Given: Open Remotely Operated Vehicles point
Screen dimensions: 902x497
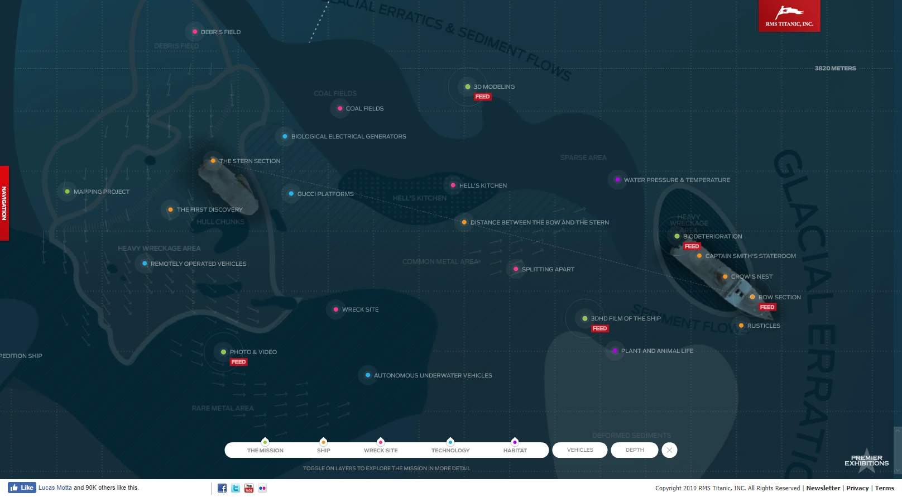Looking at the screenshot, I should coord(144,264).
